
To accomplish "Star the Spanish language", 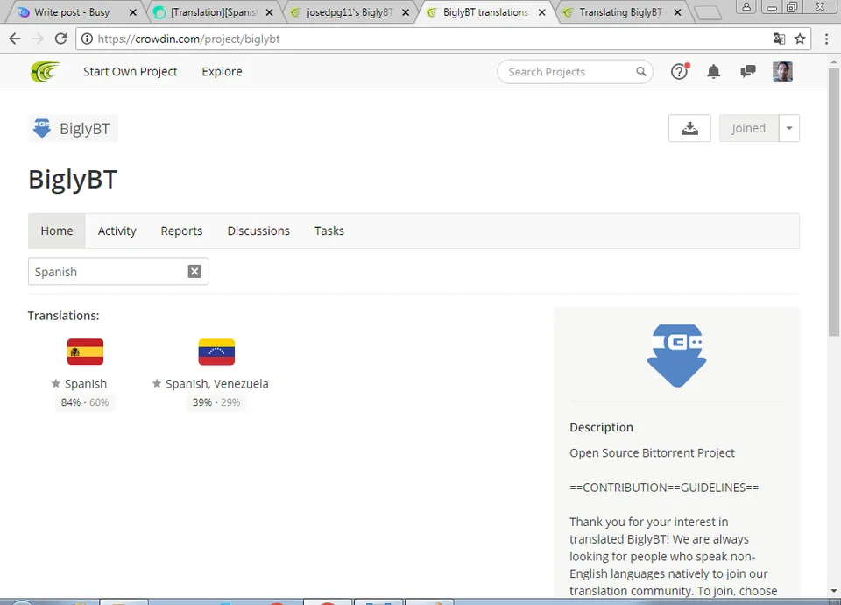I will (56, 383).
